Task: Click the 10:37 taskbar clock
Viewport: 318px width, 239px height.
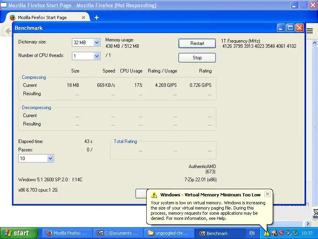Action: pos(307,233)
